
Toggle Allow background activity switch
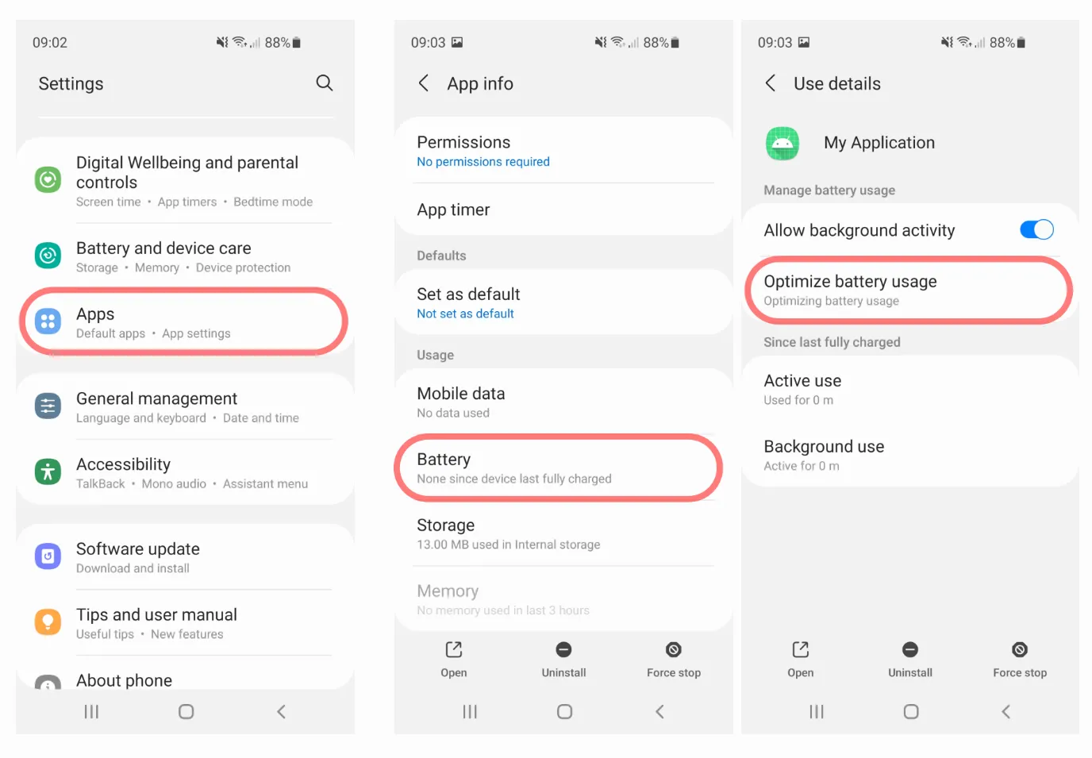click(x=1036, y=229)
